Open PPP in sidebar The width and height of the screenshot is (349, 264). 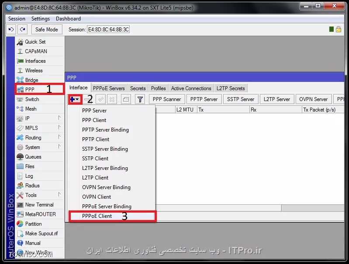[40, 89]
